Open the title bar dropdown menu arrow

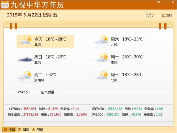click(x=159, y=2)
